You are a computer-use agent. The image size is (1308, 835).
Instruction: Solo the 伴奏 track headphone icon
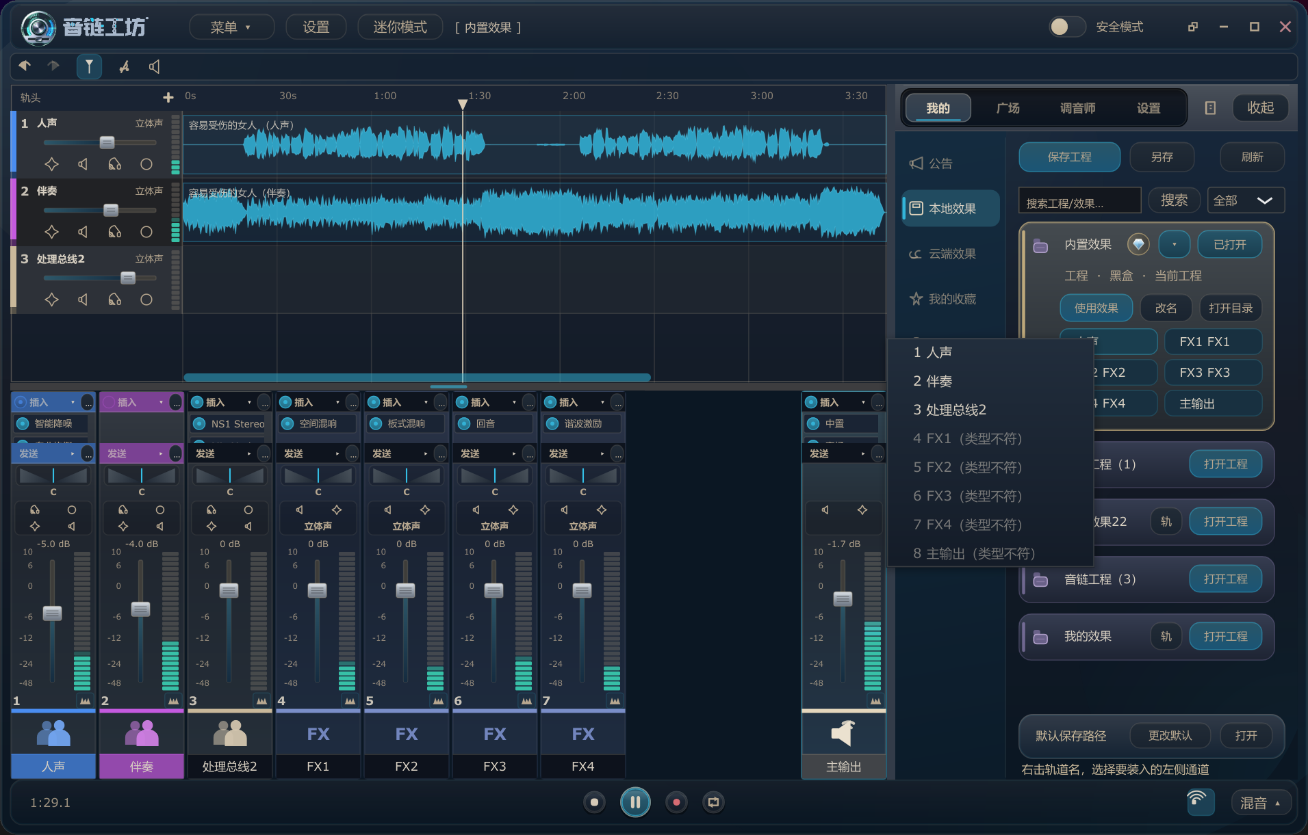[x=114, y=232]
